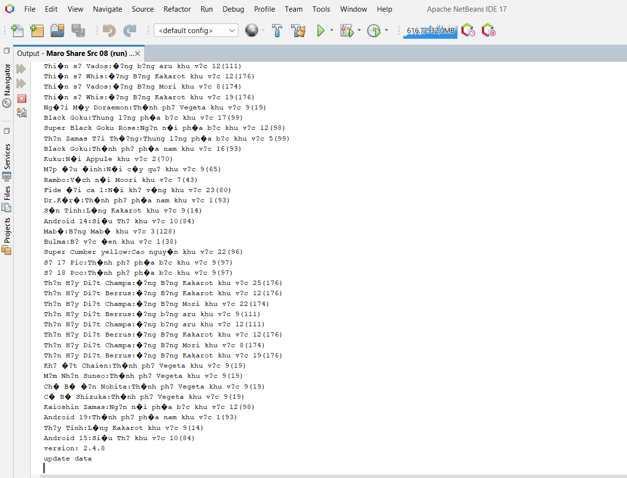
Task: Open the Source menu
Action: [x=143, y=9]
